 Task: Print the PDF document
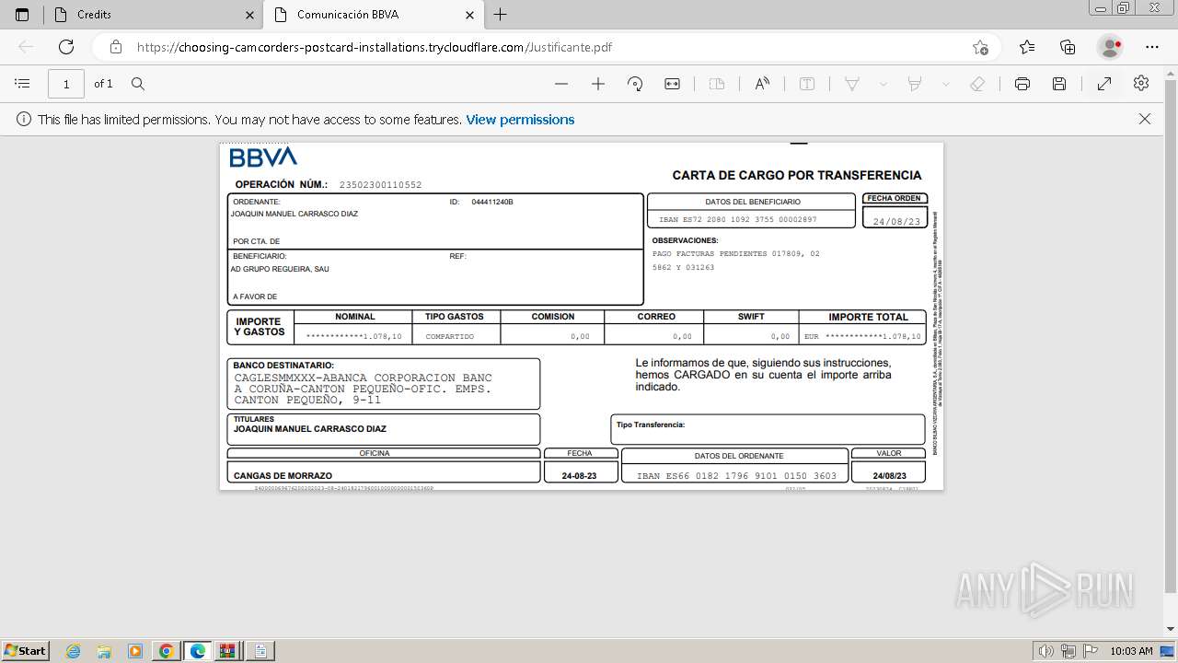point(1022,84)
